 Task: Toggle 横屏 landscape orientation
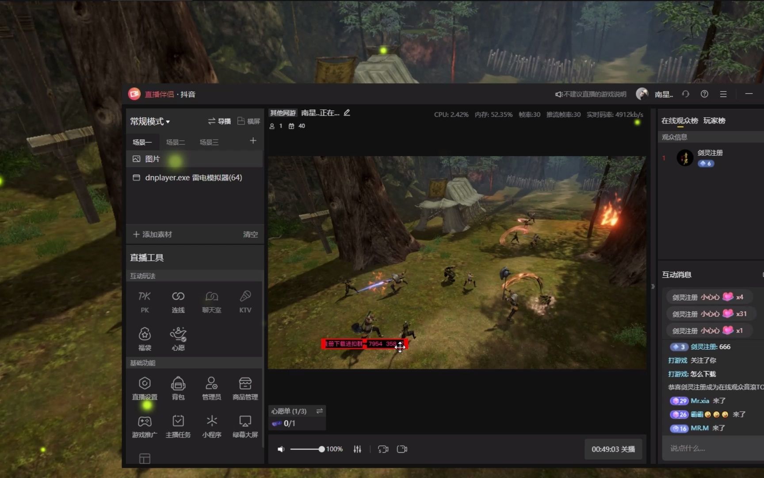[248, 121]
